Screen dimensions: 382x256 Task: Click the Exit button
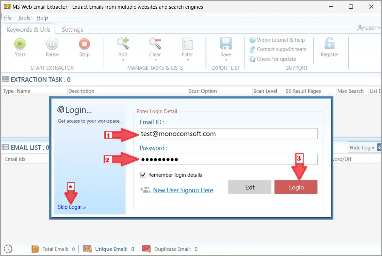coord(250,187)
